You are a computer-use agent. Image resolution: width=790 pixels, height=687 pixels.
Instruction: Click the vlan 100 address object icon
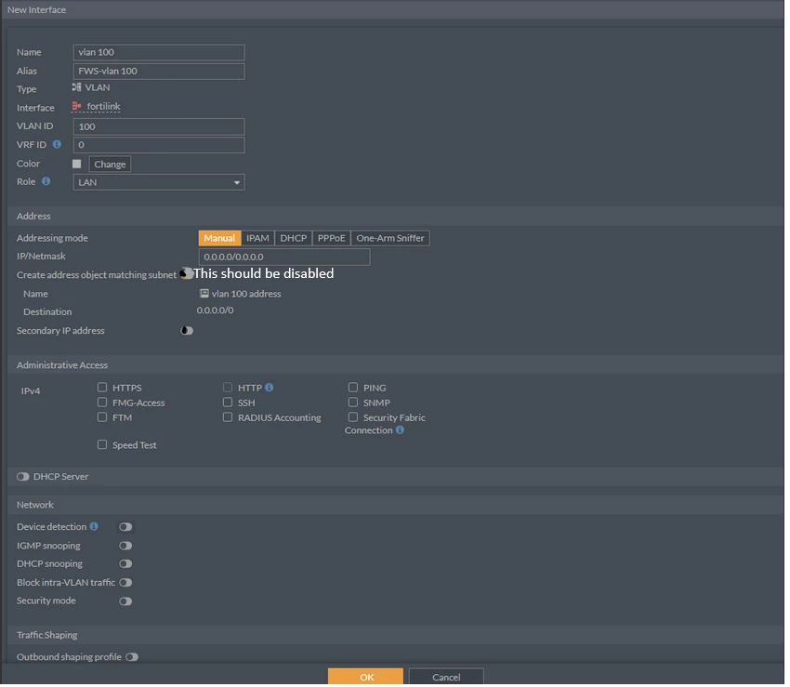click(204, 294)
